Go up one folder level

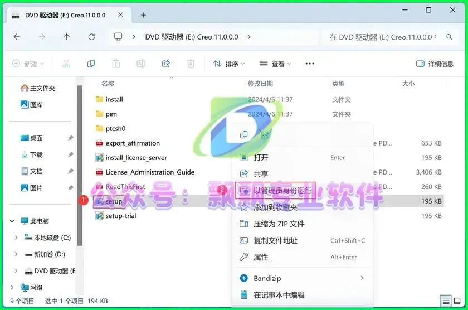pyautogui.click(x=66, y=37)
